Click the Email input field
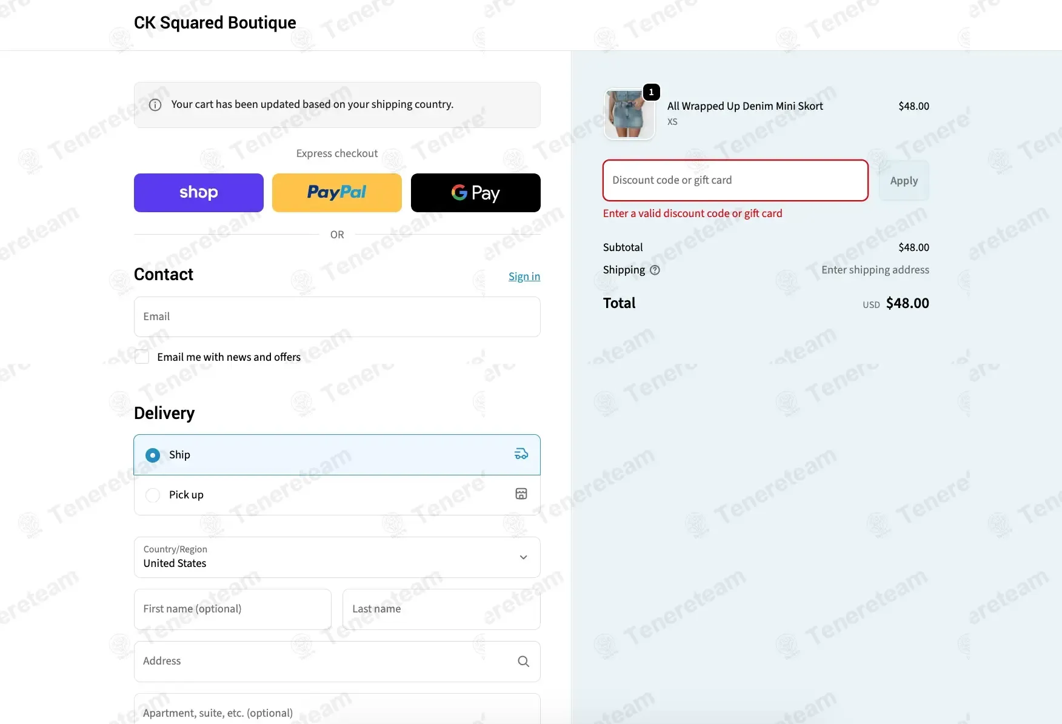 pyautogui.click(x=336, y=317)
